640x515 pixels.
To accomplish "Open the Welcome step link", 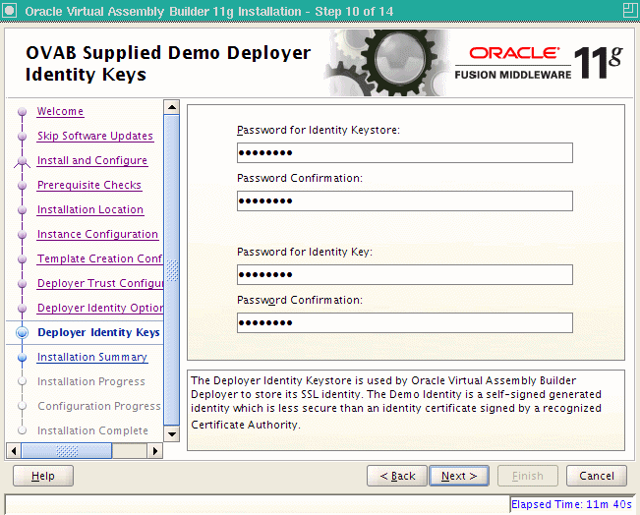I will (60, 111).
